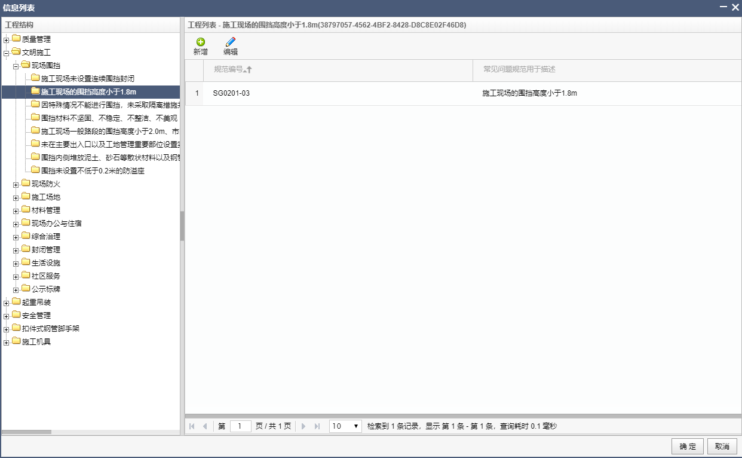
Task: Click folder icon beside 围挡未设置不低于0.2米的防溢座
Action: [x=35, y=170]
